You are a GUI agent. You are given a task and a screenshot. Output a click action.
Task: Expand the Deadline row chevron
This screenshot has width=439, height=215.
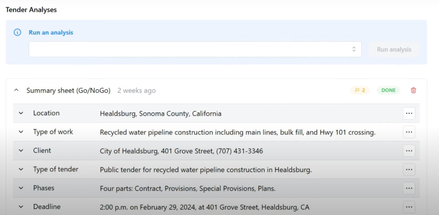point(21,207)
